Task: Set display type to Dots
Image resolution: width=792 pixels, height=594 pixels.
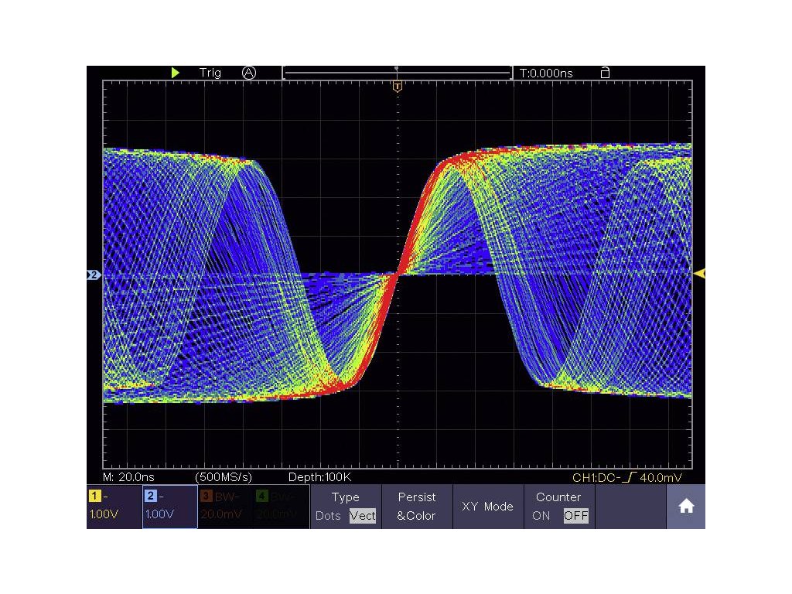Action: [x=328, y=516]
